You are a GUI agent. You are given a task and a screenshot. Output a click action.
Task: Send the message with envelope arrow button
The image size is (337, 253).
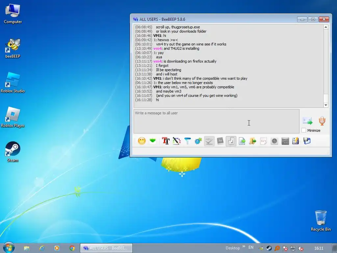coord(307,121)
